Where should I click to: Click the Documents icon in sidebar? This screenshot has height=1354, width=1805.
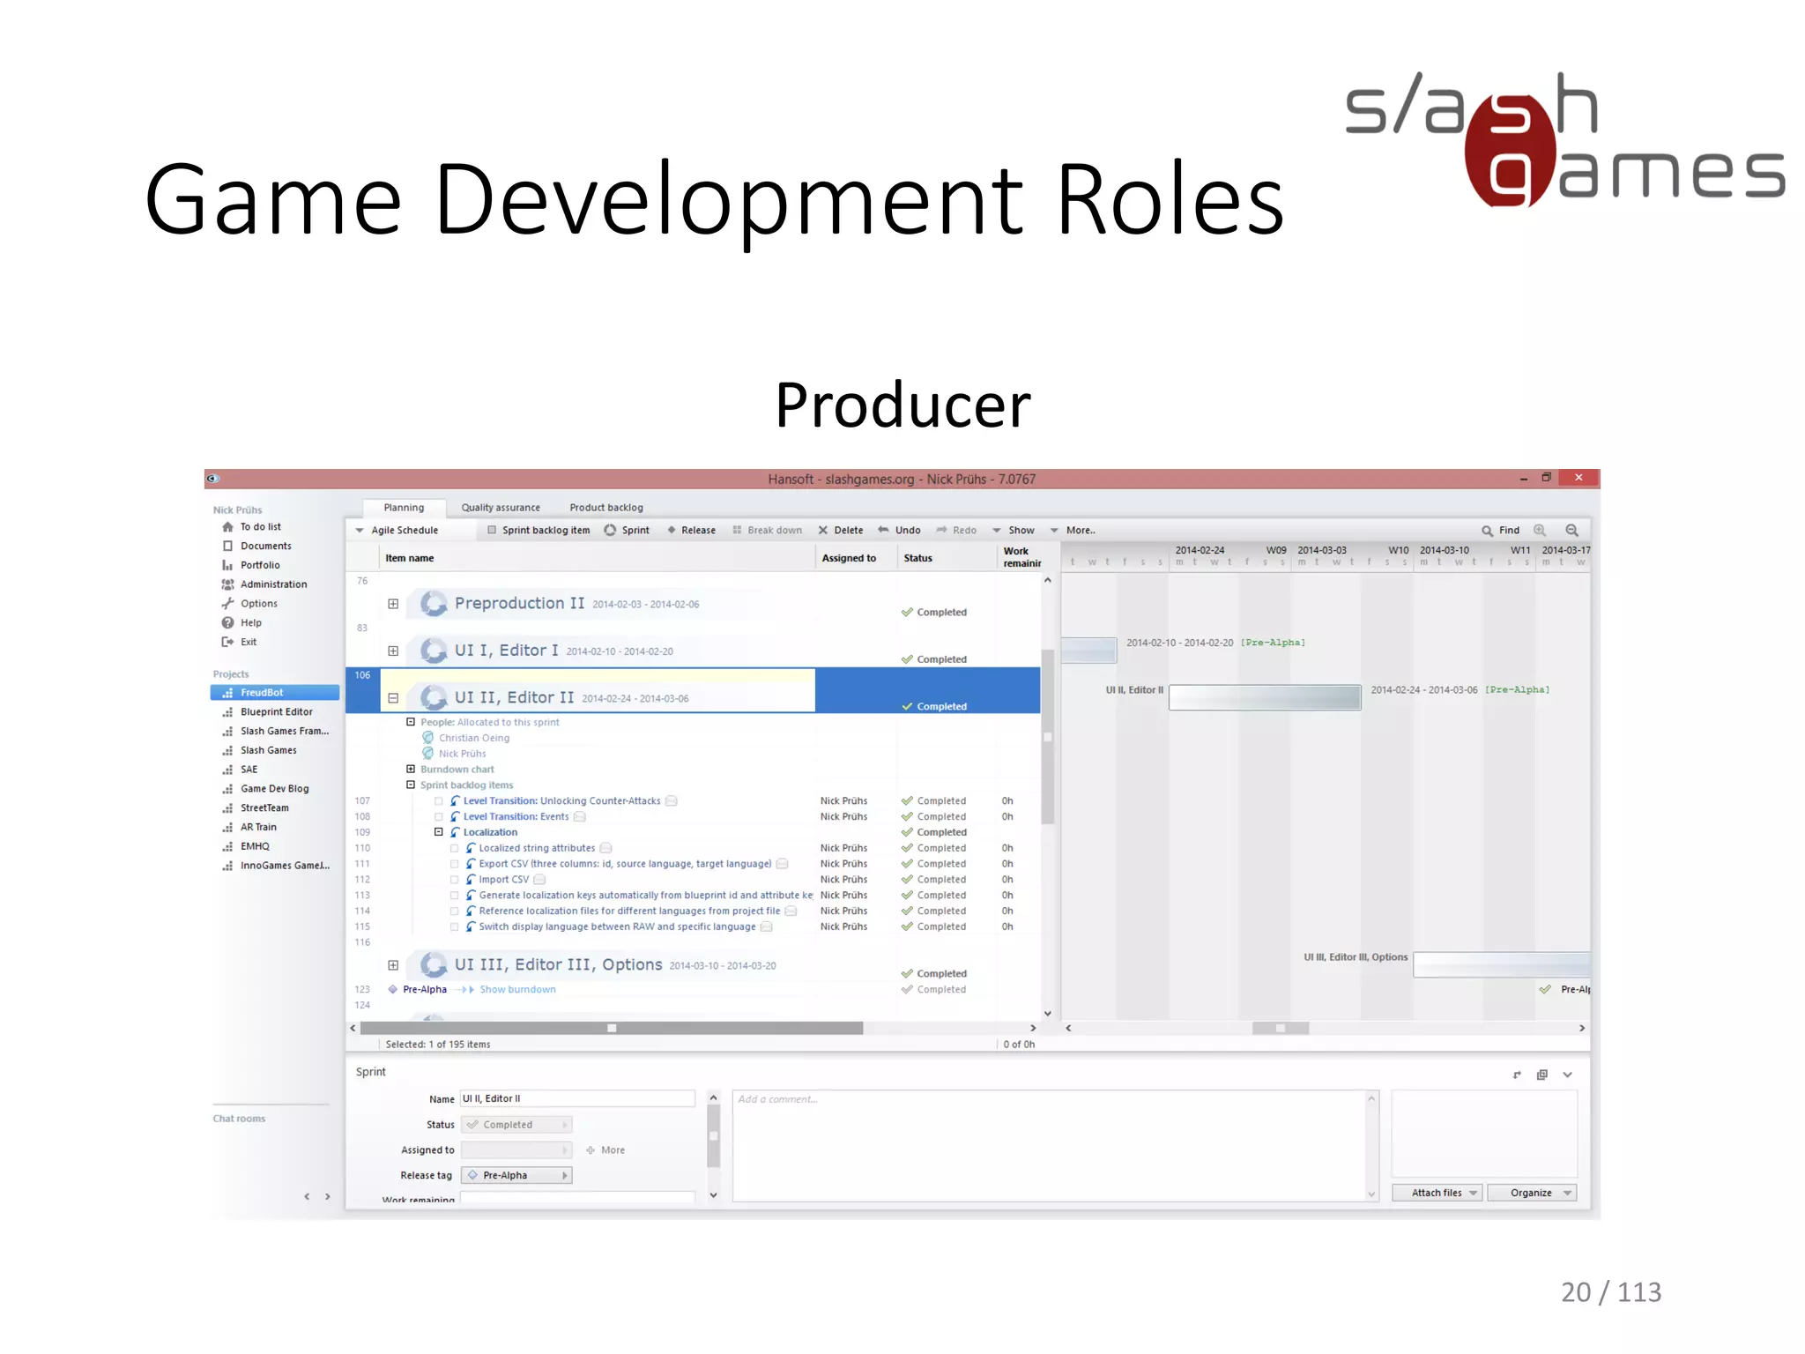click(x=227, y=547)
